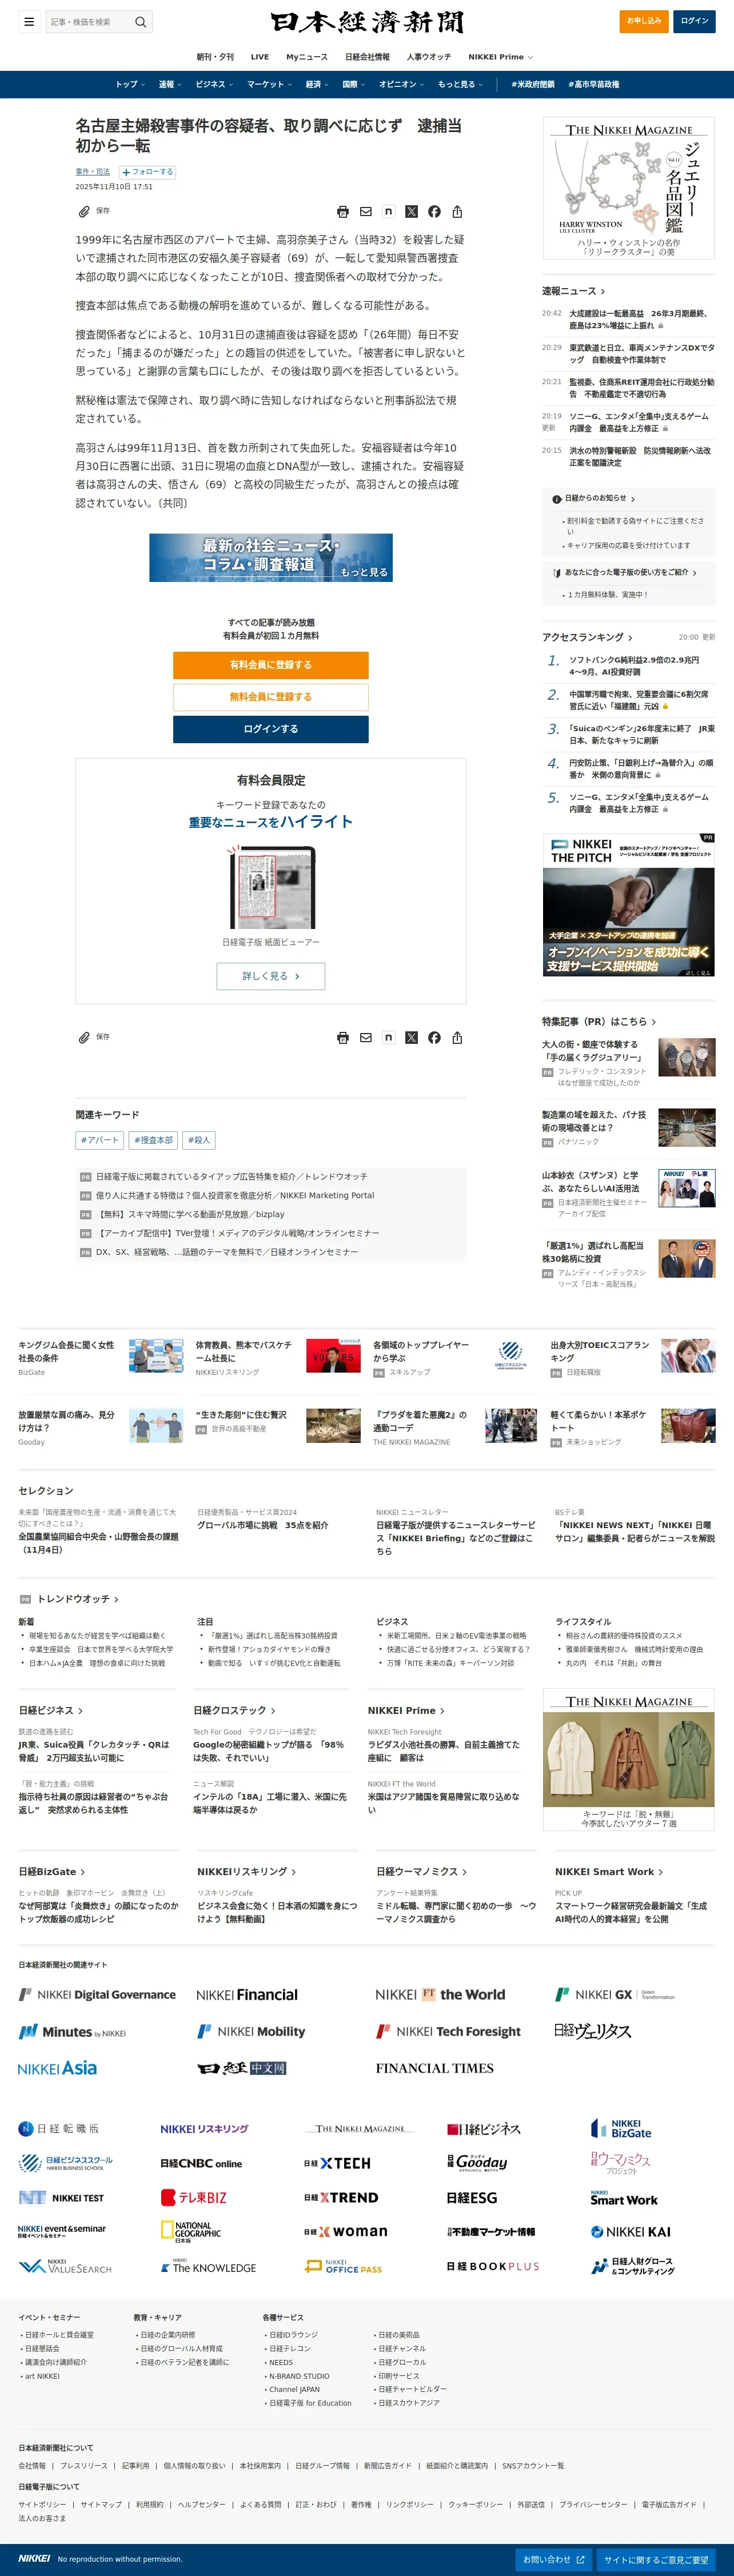Screen dimensions: 734x2576
Task: Expand the マーケット navigation dropdown
Action: pos(269,84)
